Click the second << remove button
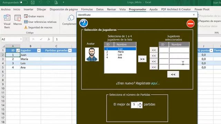This screenshot has width=221, height=124. 154,56
